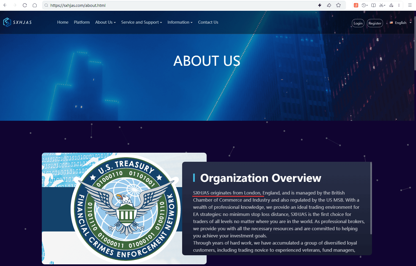
Task: Open the browser home page icon
Action: pos(35,5)
